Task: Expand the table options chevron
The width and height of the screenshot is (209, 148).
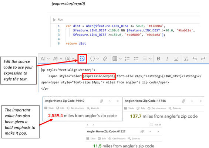Action: 120,59
